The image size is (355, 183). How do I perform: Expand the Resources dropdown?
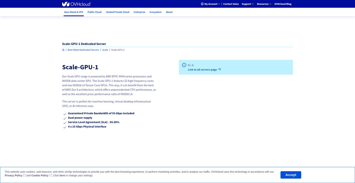[264, 4]
